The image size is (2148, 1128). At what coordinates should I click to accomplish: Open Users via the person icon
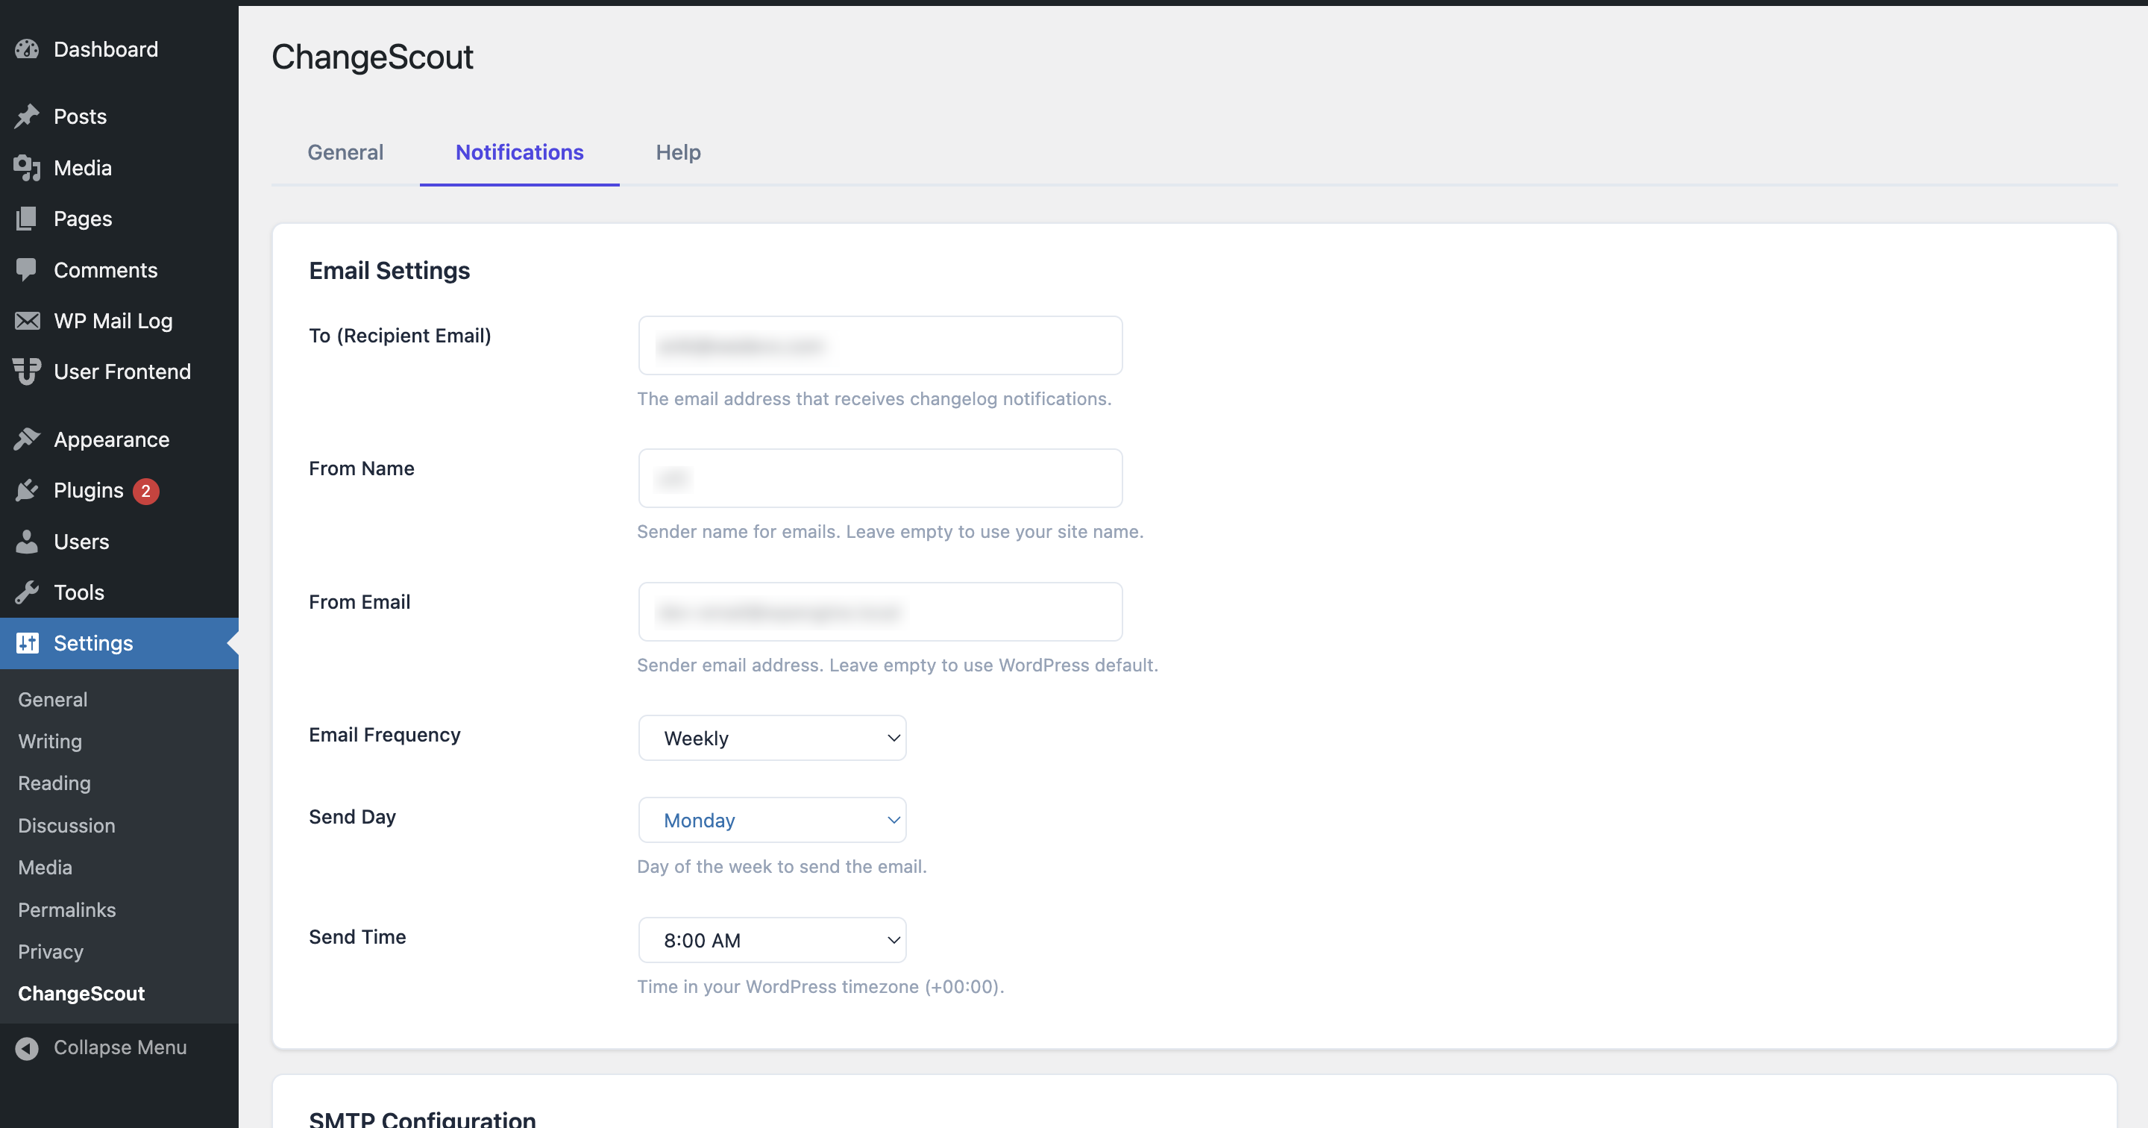26,541
